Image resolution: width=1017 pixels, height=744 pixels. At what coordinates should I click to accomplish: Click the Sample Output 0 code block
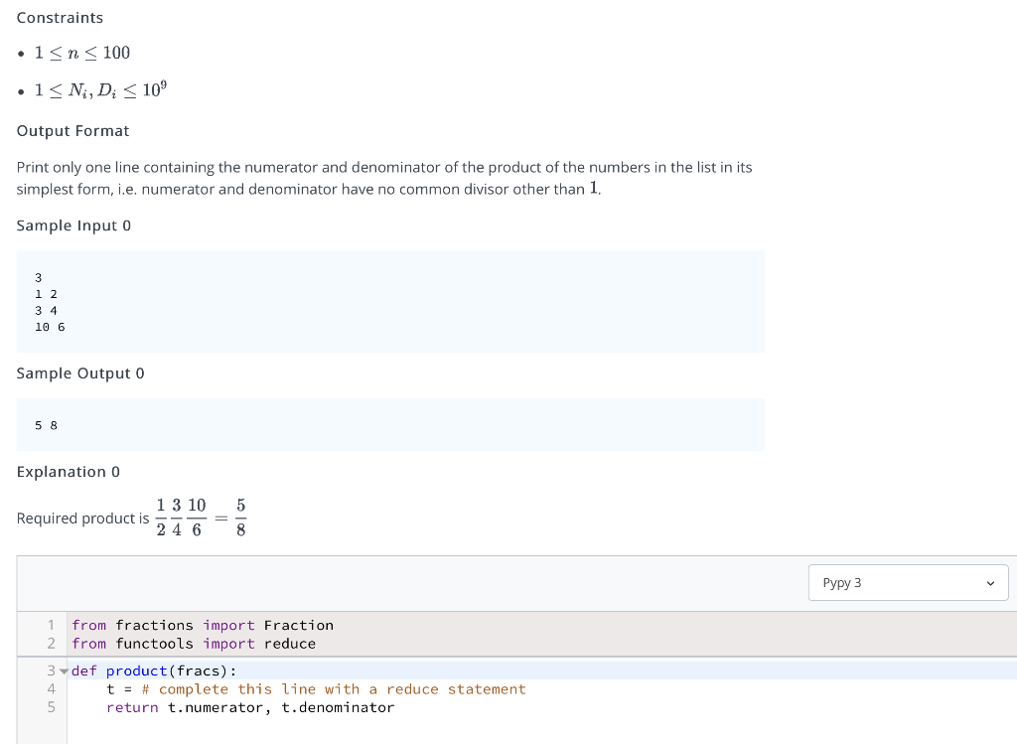click(387, 424)
